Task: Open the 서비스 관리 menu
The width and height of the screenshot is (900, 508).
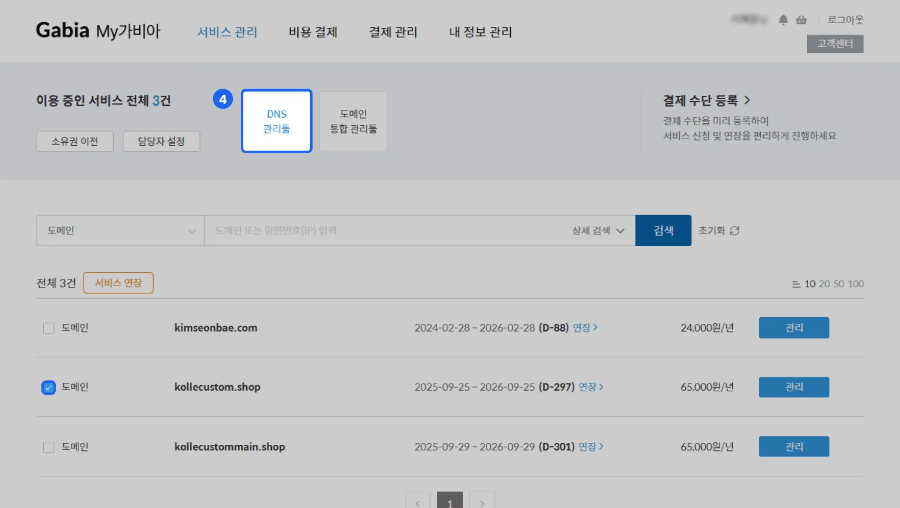Action: [x=227, y=32]
